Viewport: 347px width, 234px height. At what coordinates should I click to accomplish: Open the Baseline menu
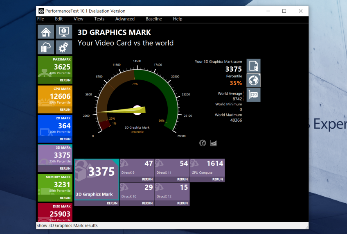click(153, 19)
